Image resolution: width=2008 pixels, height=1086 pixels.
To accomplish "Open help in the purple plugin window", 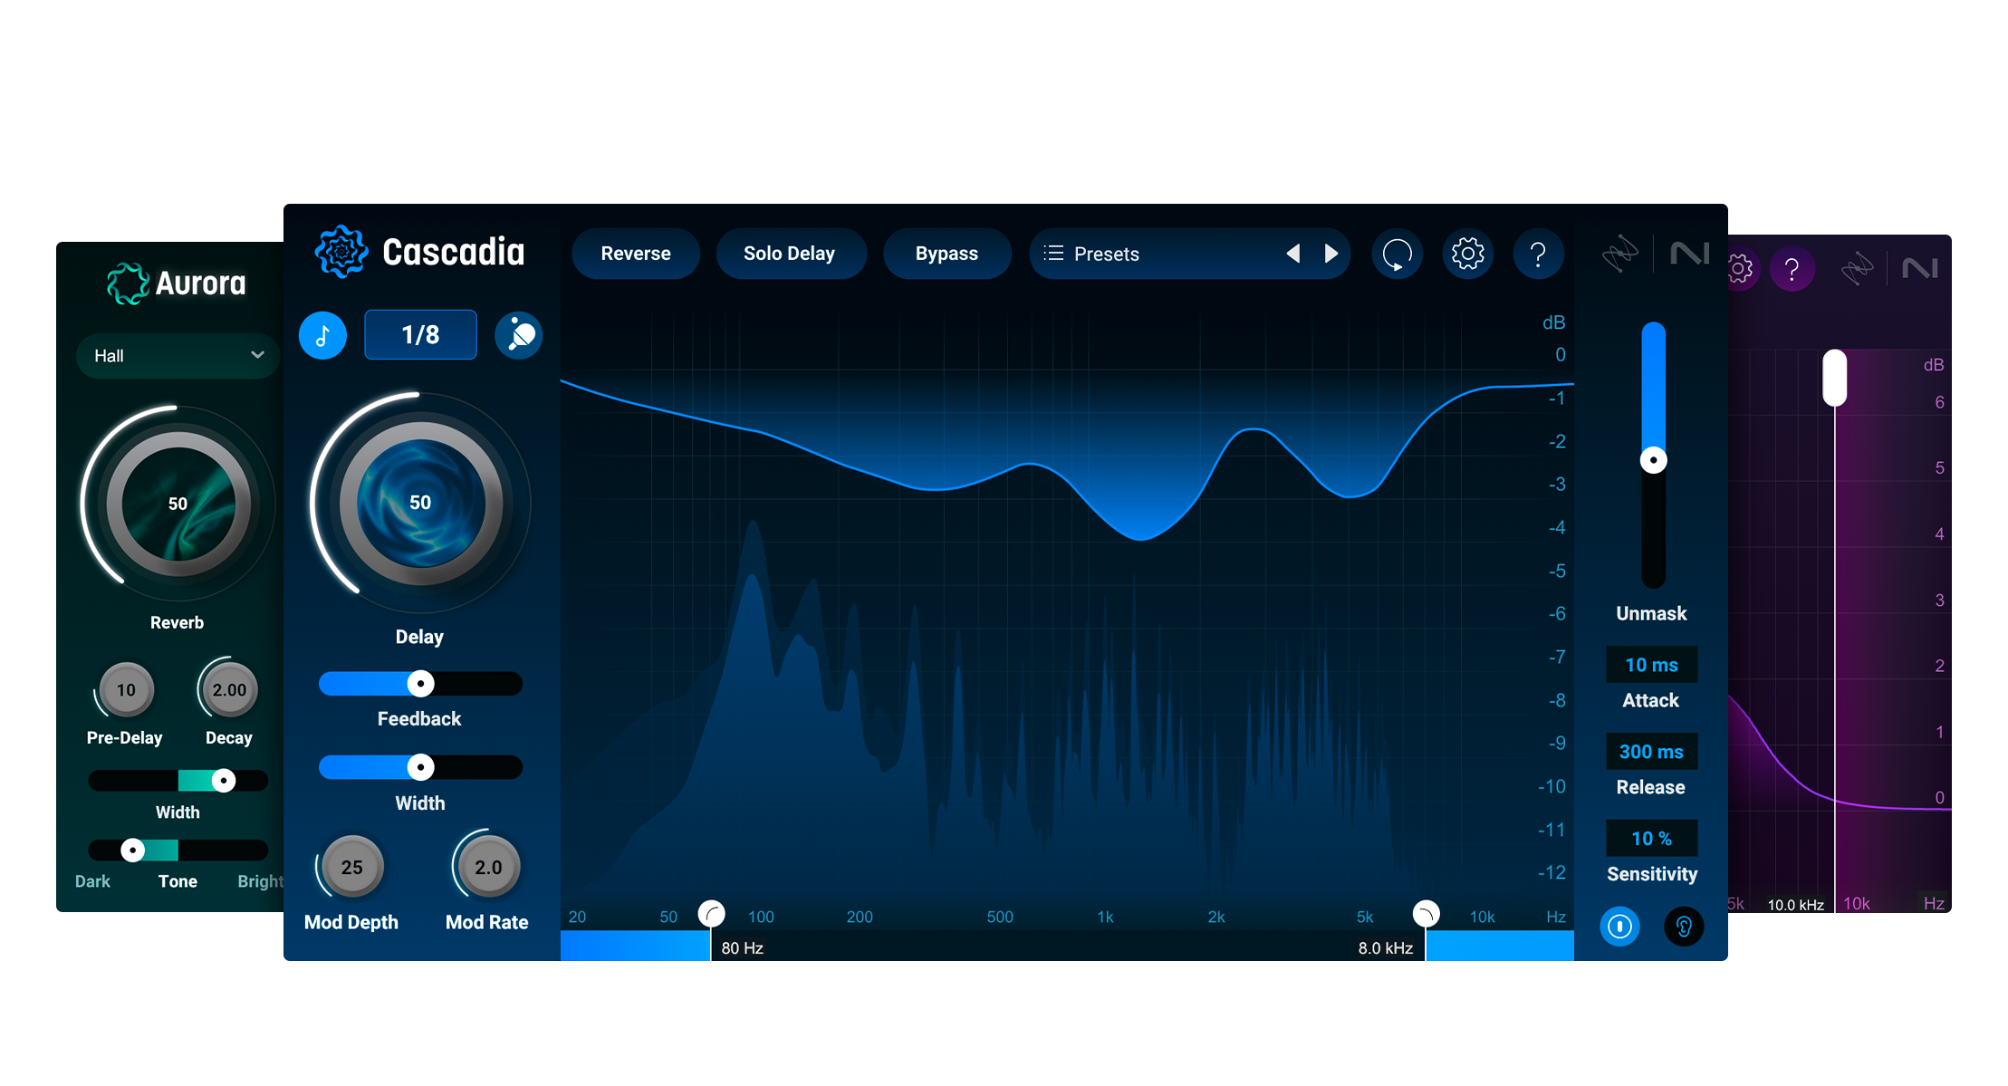I will [1792, 269].
